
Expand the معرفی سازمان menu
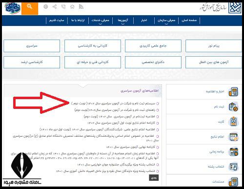coord(166,21)
